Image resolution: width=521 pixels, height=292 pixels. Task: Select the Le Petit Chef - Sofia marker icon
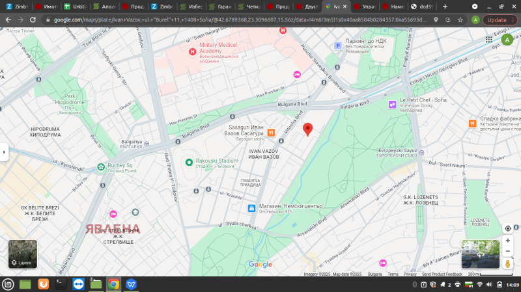point(393,104)
